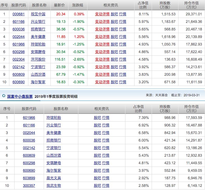Open stock code 600809 in top table

[x=18, y=74]
